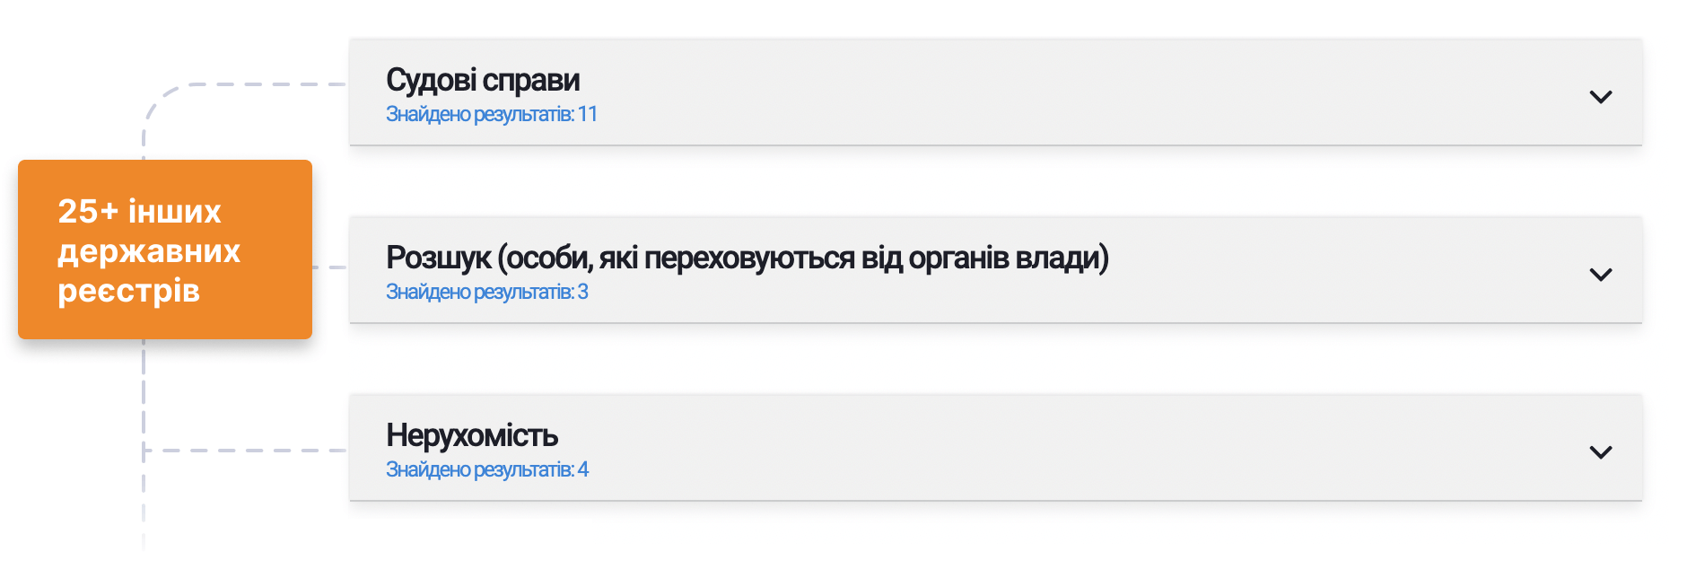This screenshot has width=1687, height=578.
Task: Click the number 4 in Нерухомість results count
Action: pos(583,469)
